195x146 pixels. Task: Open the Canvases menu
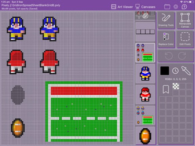145,7
